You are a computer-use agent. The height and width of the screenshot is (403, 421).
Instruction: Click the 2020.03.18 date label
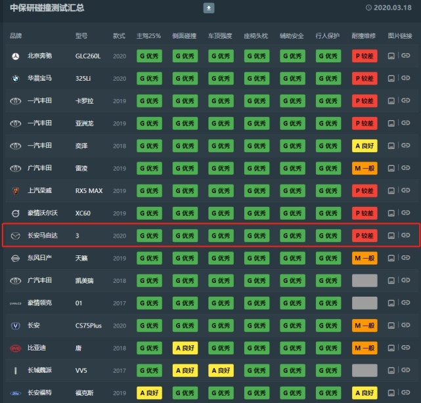[393, 7]
